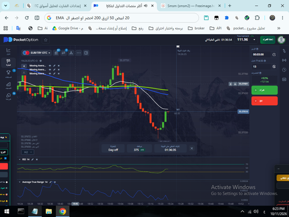Open the social trading triangle icon in the chart toolbar
This screenshot has height=217, width=289.
71,53
